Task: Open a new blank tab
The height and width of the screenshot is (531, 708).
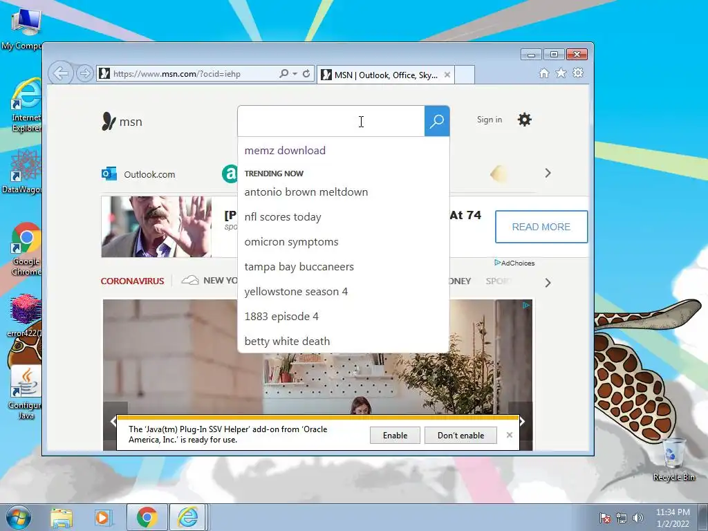Action: 465,75
